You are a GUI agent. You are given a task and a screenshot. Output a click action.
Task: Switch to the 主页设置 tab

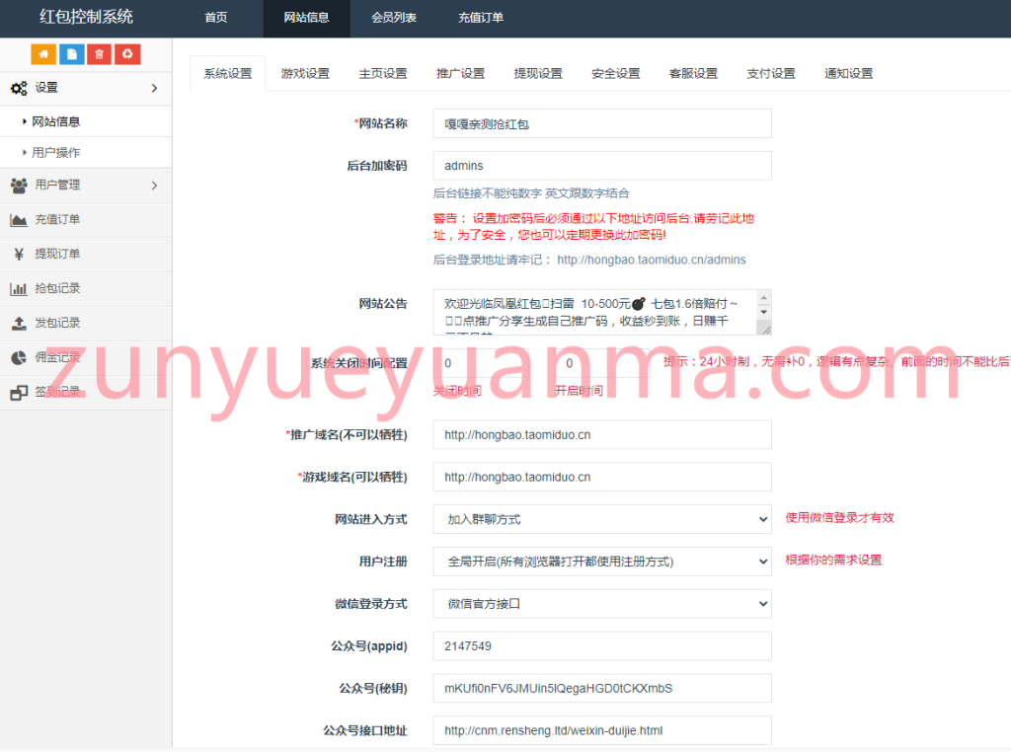pyautogui.click(x=383, y=73)
